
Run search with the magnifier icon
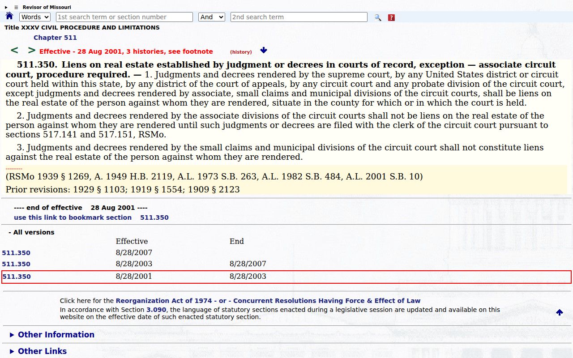(x=378, y=17)
